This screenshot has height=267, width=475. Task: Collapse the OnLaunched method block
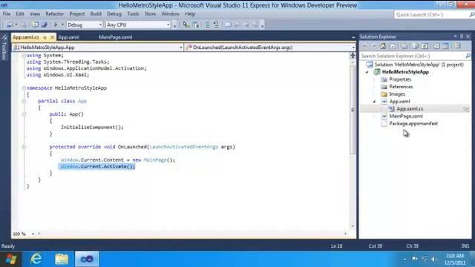point(24,147)
